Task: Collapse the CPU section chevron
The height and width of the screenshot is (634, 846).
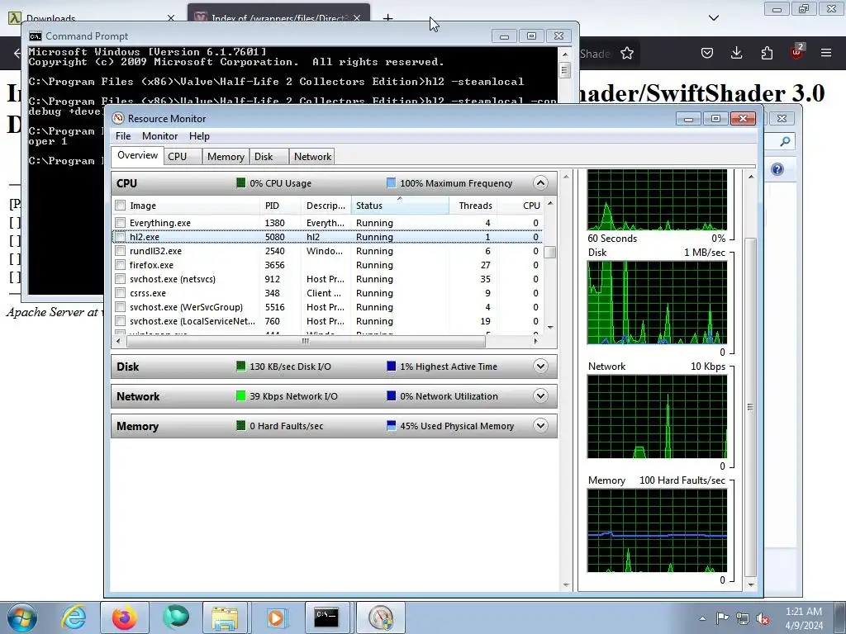Action: (x=540, y=182)
